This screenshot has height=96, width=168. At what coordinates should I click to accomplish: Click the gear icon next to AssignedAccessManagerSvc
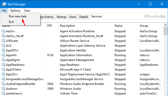click(3, 79)
